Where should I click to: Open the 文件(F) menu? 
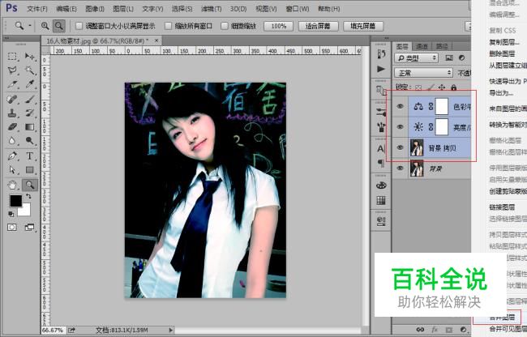(37, 9)
